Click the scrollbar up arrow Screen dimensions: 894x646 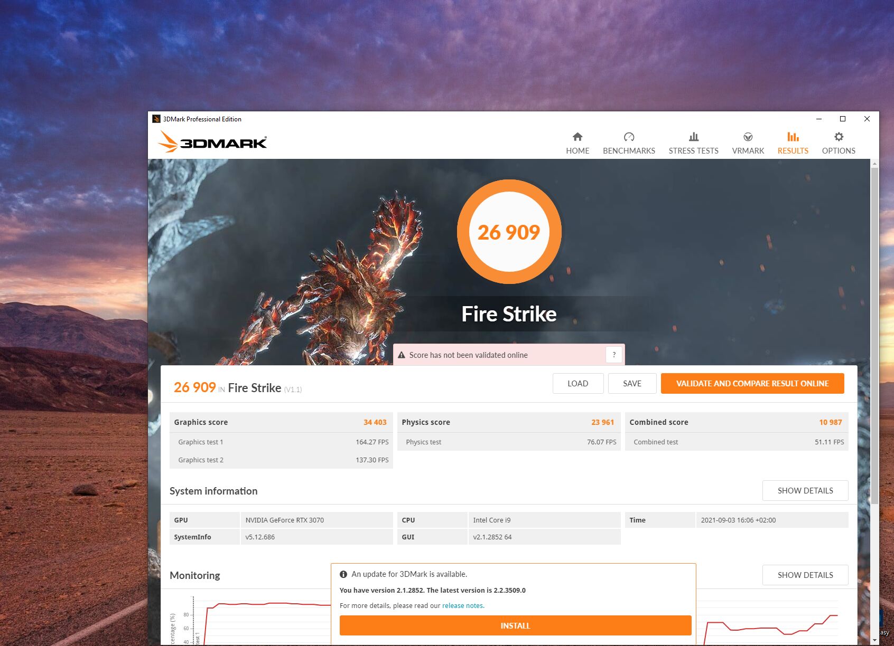pyautogui.click(x=874, y=164)
